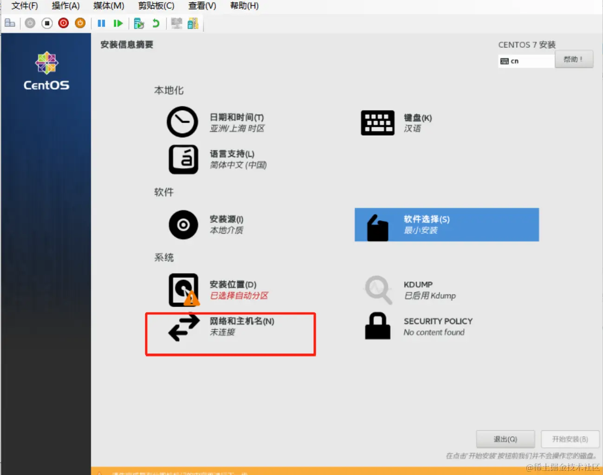
Task: Click the KDUMP label
Action: tap(418, 285)
